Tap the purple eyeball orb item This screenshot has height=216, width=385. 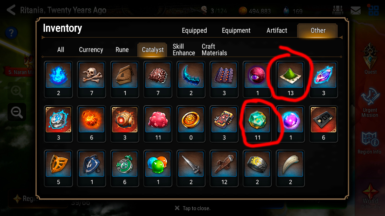pos(257,79)
